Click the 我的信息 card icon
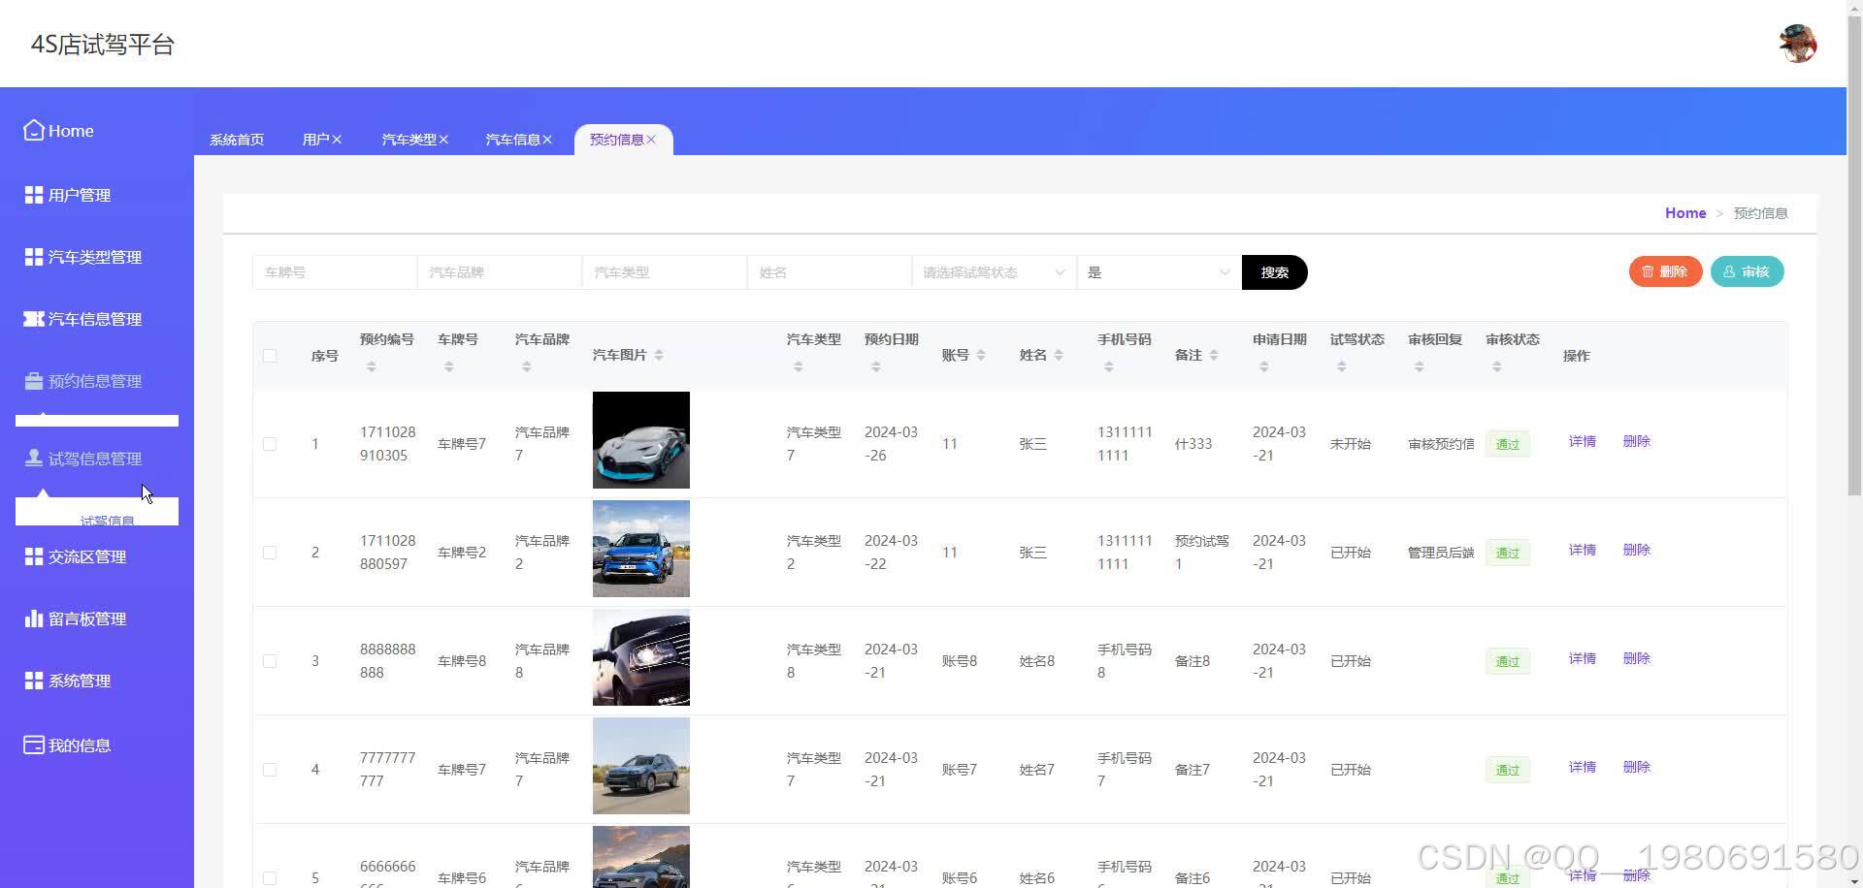Viewport: 1863px width, 888px height. (x=34, y=745)
